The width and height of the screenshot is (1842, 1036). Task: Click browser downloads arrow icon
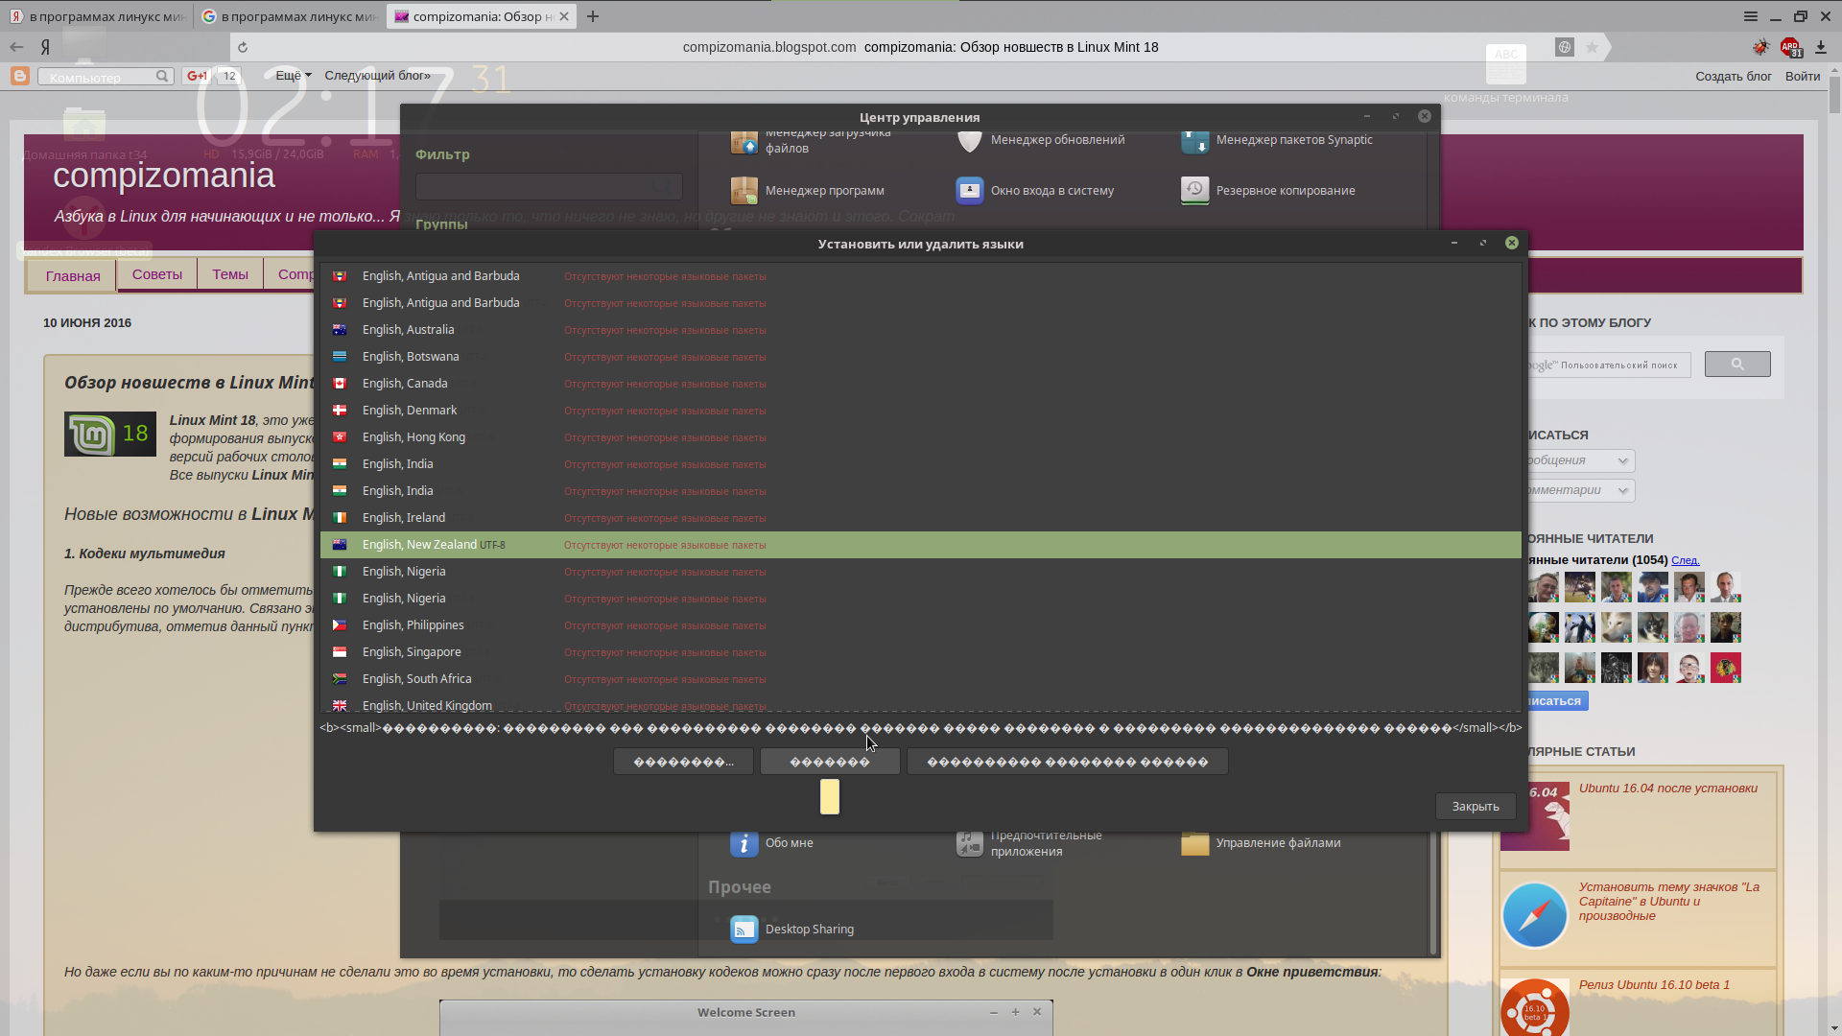1820,47
